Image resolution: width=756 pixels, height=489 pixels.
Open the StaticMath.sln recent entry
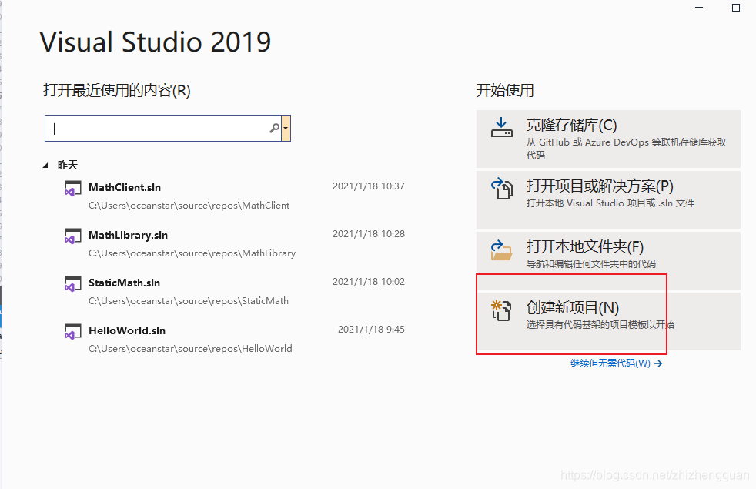click(x=235, y=292)
